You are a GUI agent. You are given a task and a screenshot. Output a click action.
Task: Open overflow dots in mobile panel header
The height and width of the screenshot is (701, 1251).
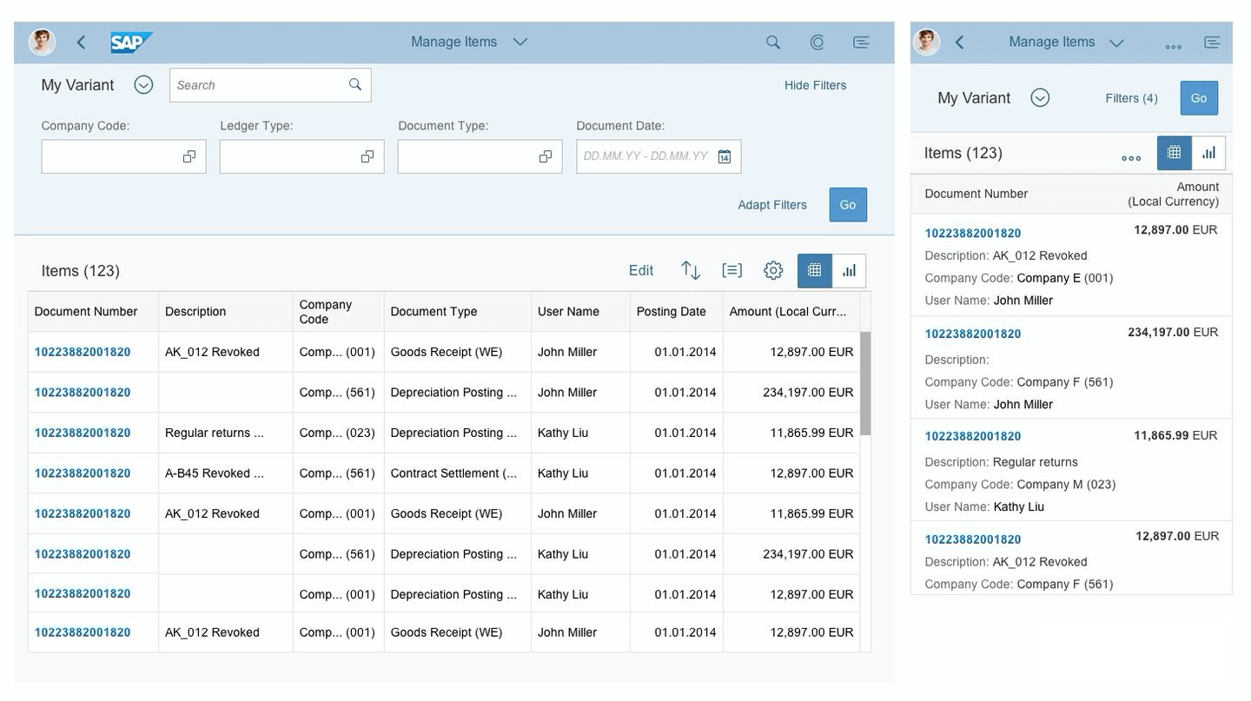pyautogui.click(x=1173, y=46)
